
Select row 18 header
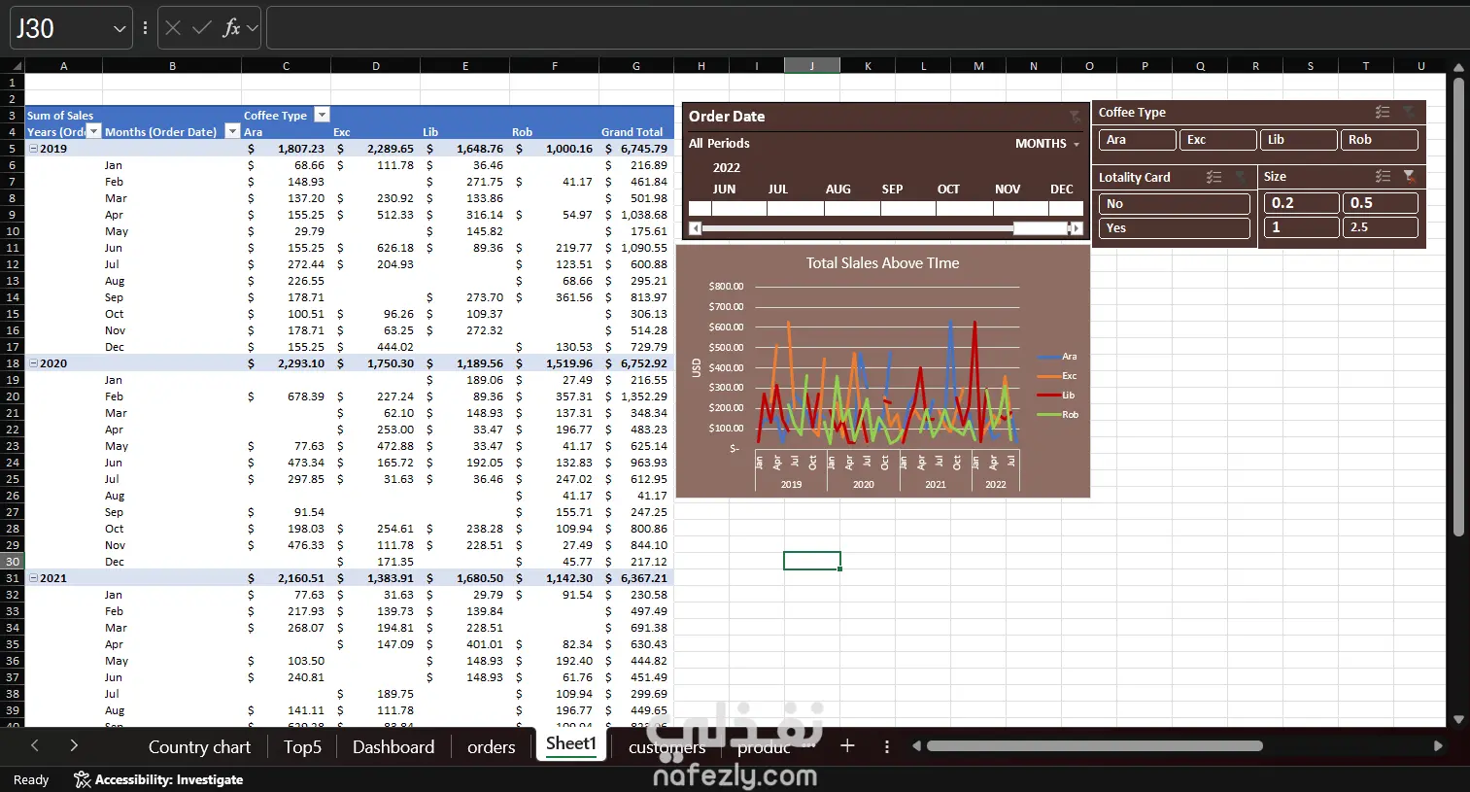(13, 363)
